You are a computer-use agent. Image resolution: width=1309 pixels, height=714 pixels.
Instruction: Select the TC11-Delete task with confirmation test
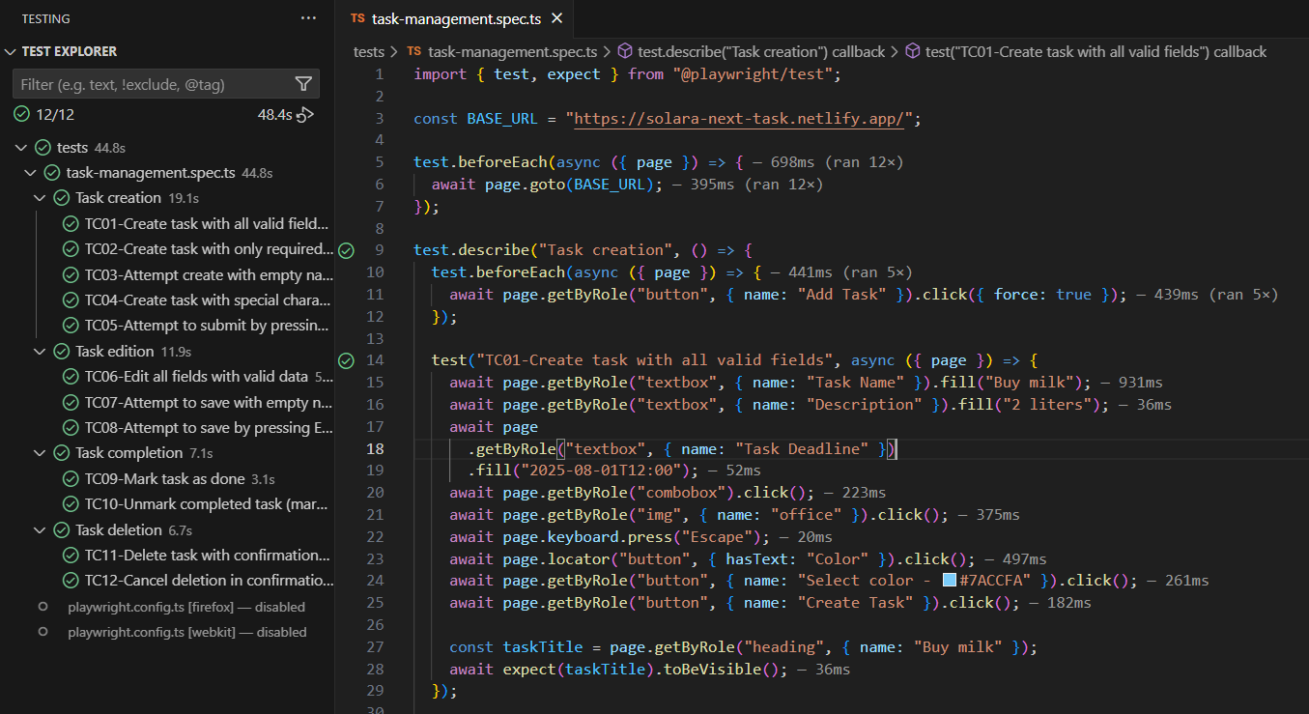(x=209, y=555)
